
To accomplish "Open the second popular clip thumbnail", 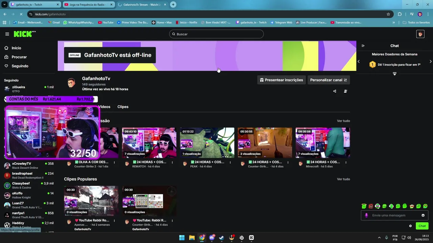I will 149,201.
